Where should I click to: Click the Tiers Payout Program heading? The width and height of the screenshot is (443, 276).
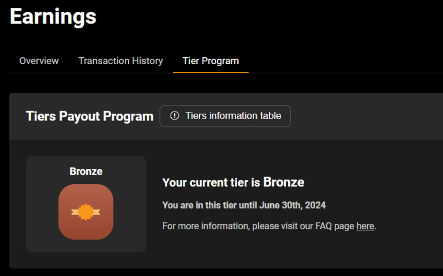89,116
